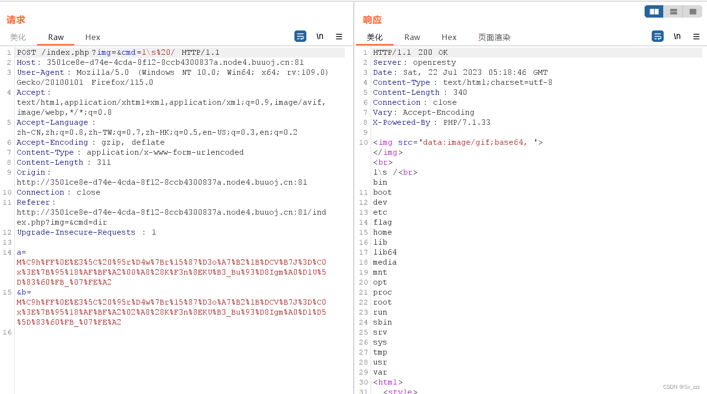Click the Referer header name
The width and height of the screenshot is (707, 394).
[33, 202]
